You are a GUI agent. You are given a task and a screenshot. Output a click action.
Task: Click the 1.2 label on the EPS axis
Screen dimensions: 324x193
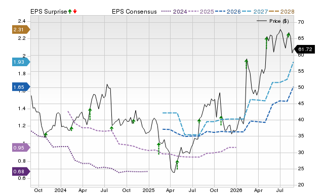pos(22,126)
